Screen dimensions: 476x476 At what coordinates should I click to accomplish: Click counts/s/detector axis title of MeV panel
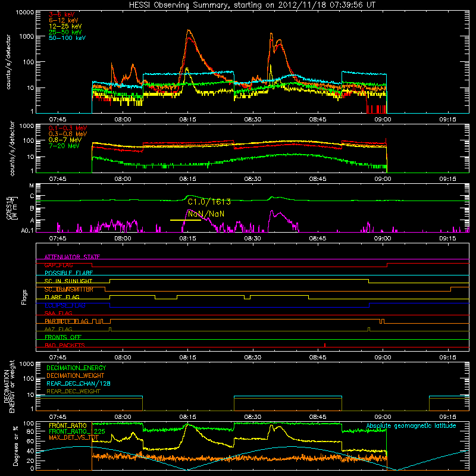pos(12,148)
